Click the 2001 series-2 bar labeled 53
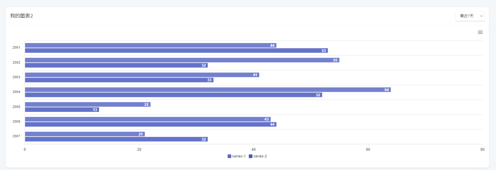Screen dimensions: 496x170 click(176, 50)
